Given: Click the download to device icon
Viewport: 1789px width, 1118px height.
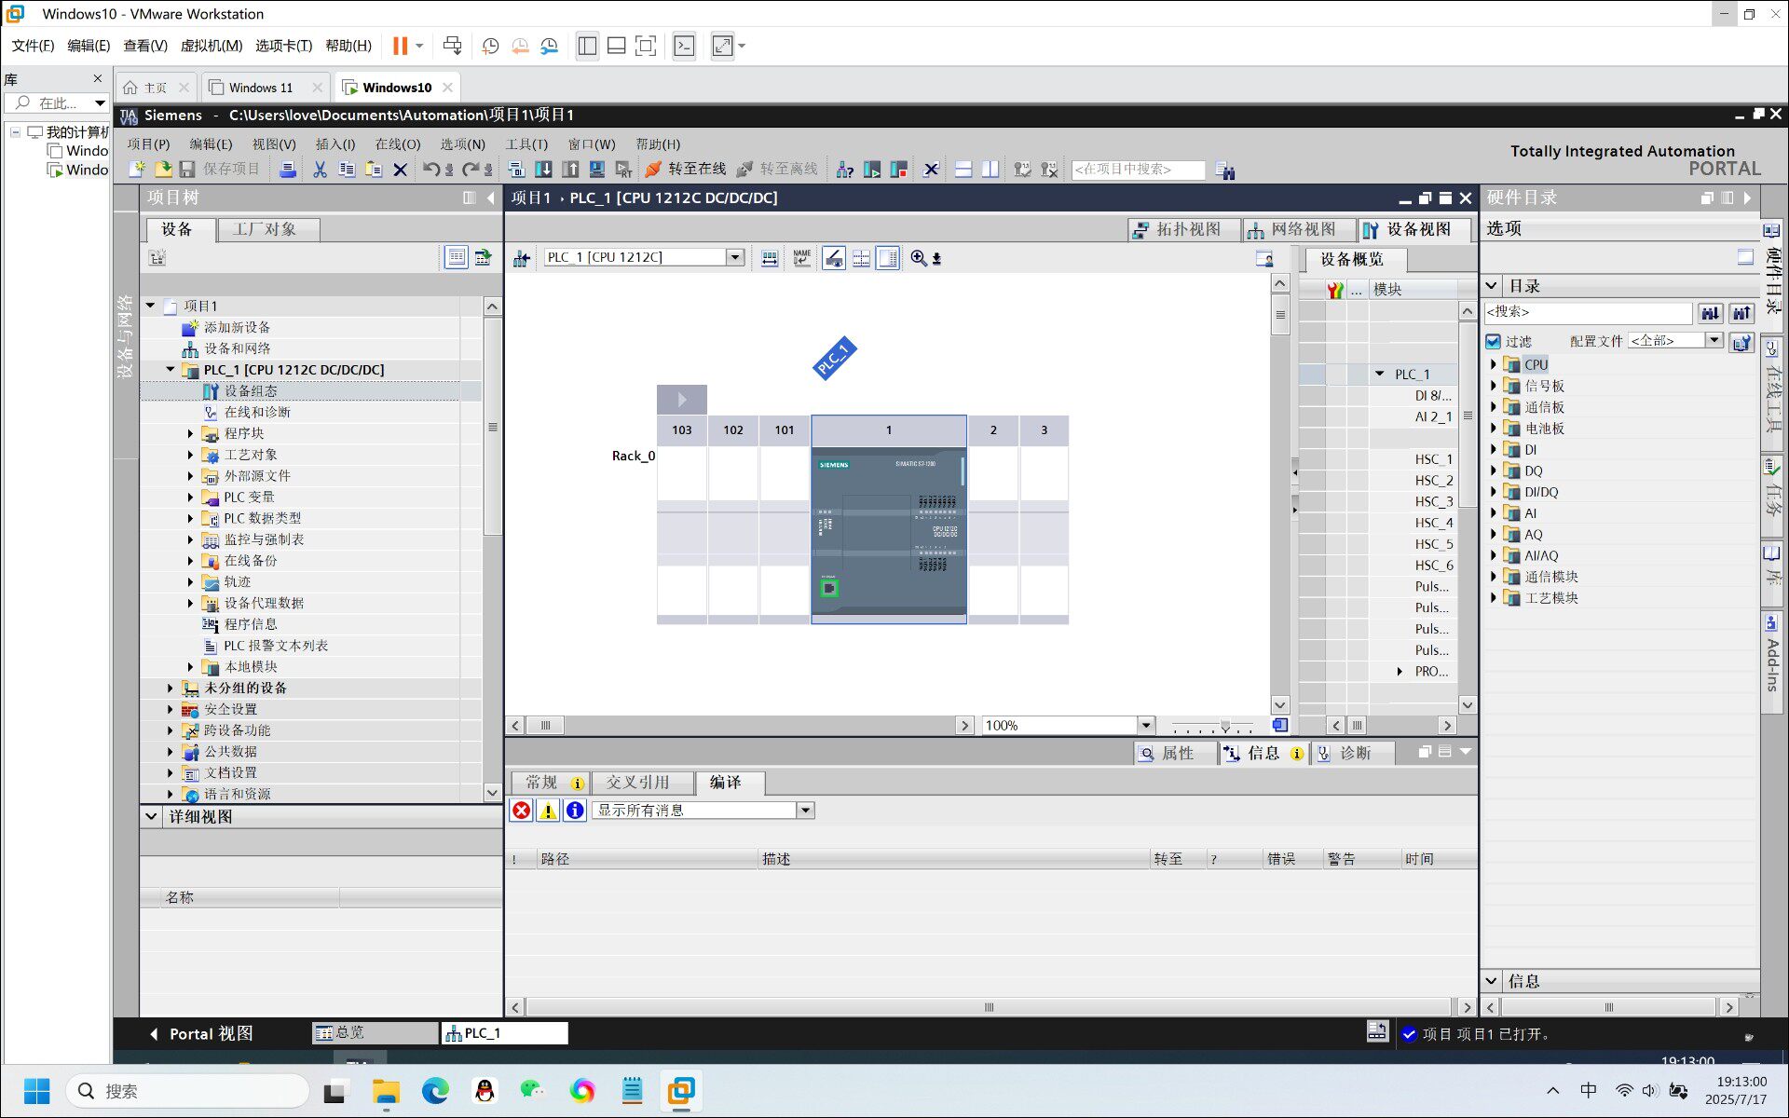Looking at the screenshot, I should coord(543,169).
